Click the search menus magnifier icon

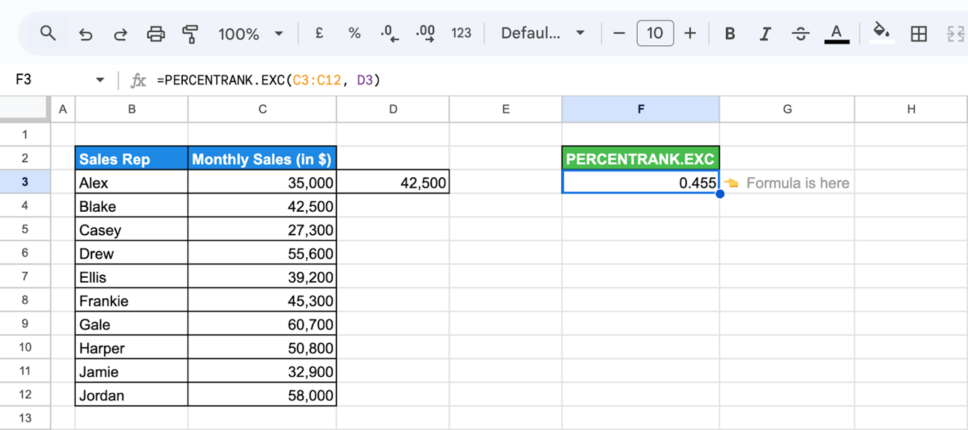pyautogui.click(x=47, y=33)
